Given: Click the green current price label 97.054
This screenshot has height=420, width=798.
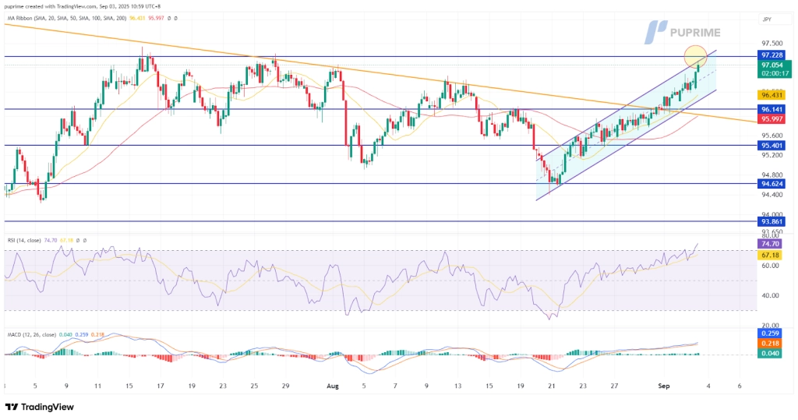Looking at the screenshot, I should click(x=775, y=67).
